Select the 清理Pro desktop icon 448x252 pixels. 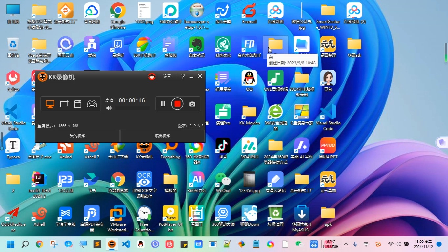[x=223, y=115]
